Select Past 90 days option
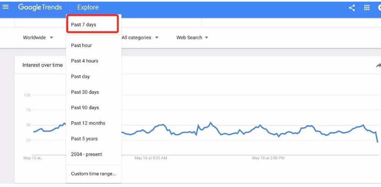The width and height of the screenshot is (381, 187). click(x=85, y=108)
